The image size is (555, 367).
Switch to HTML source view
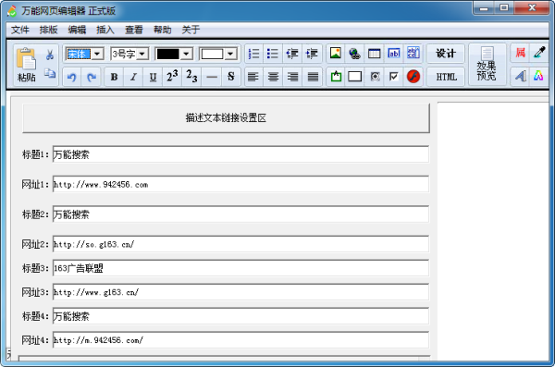click(x=446, y=77)
